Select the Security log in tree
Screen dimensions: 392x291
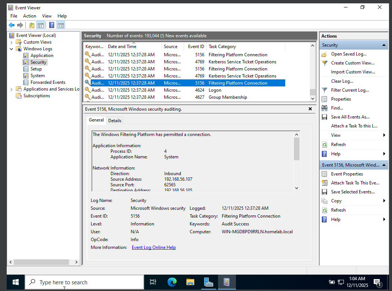click(x=38, y=62)
